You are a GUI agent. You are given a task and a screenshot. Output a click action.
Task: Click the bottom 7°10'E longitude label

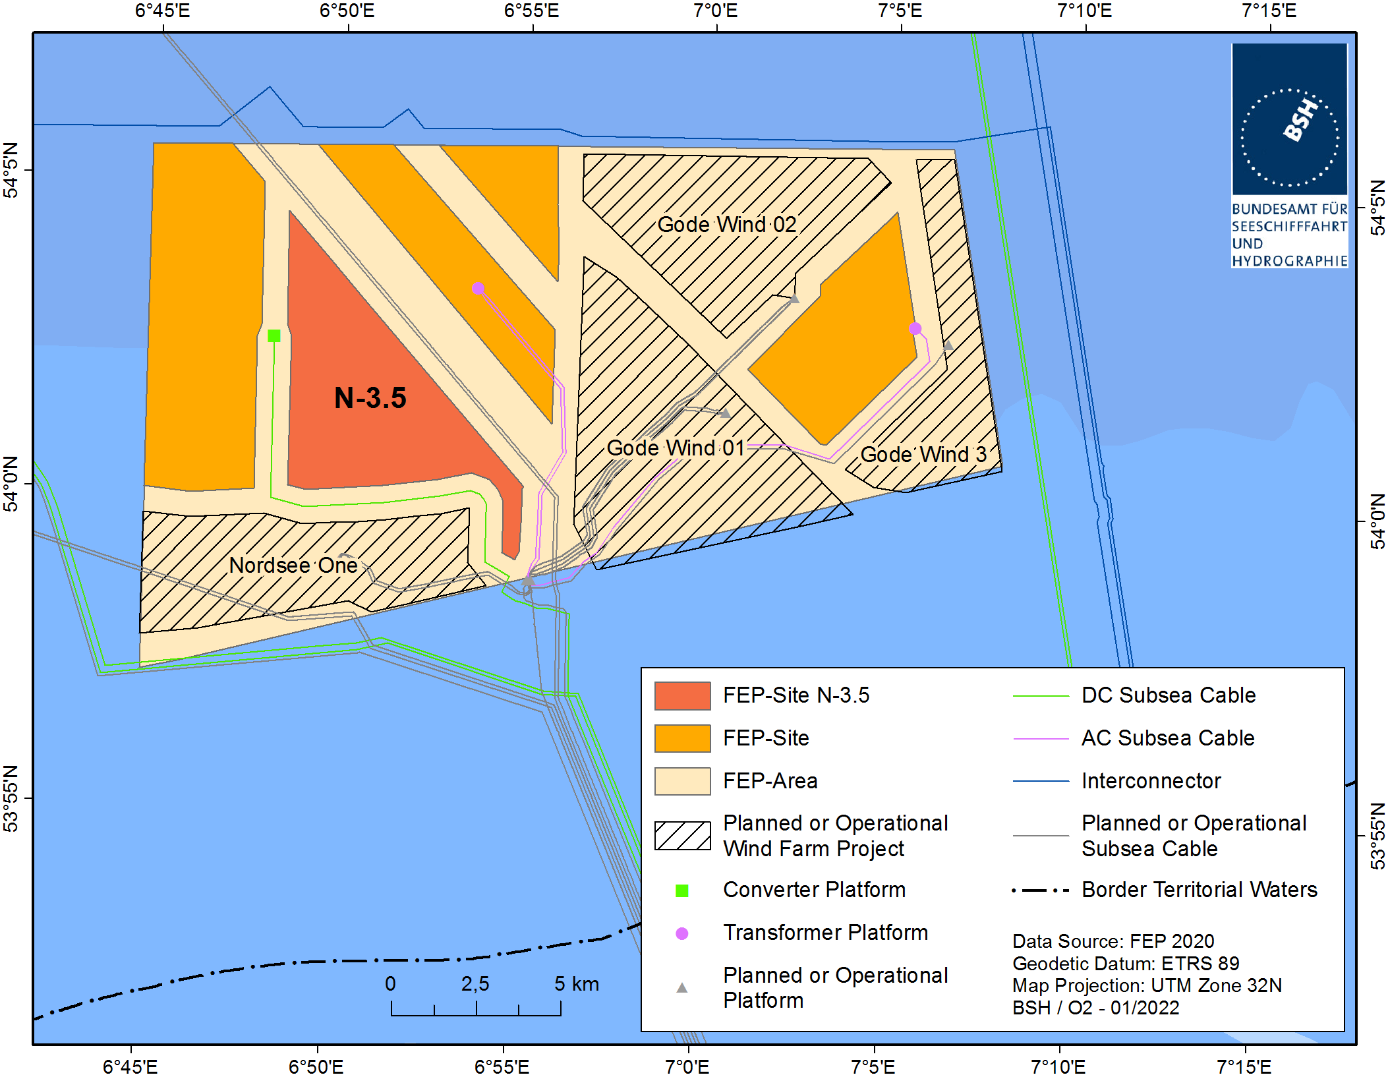pyautogui.click(x=1058, y=1066)
